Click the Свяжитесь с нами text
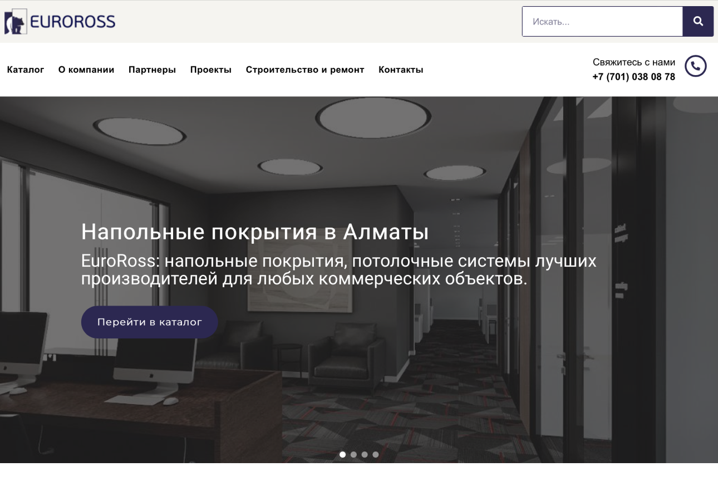Viewport: 718px width, 501px height. click(x=634, y=62)
